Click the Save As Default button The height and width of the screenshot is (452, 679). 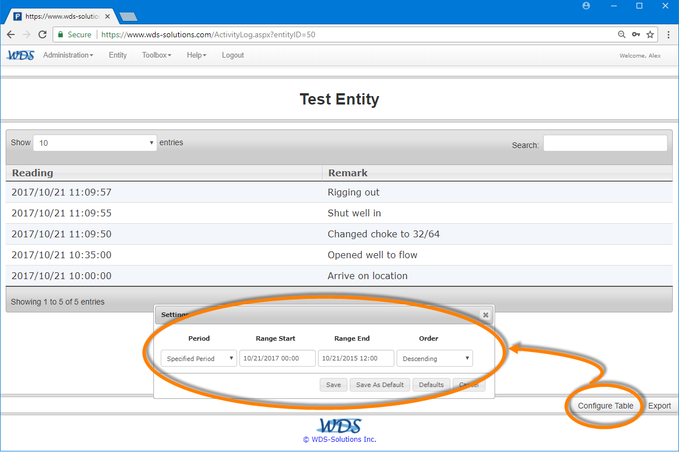380,385
